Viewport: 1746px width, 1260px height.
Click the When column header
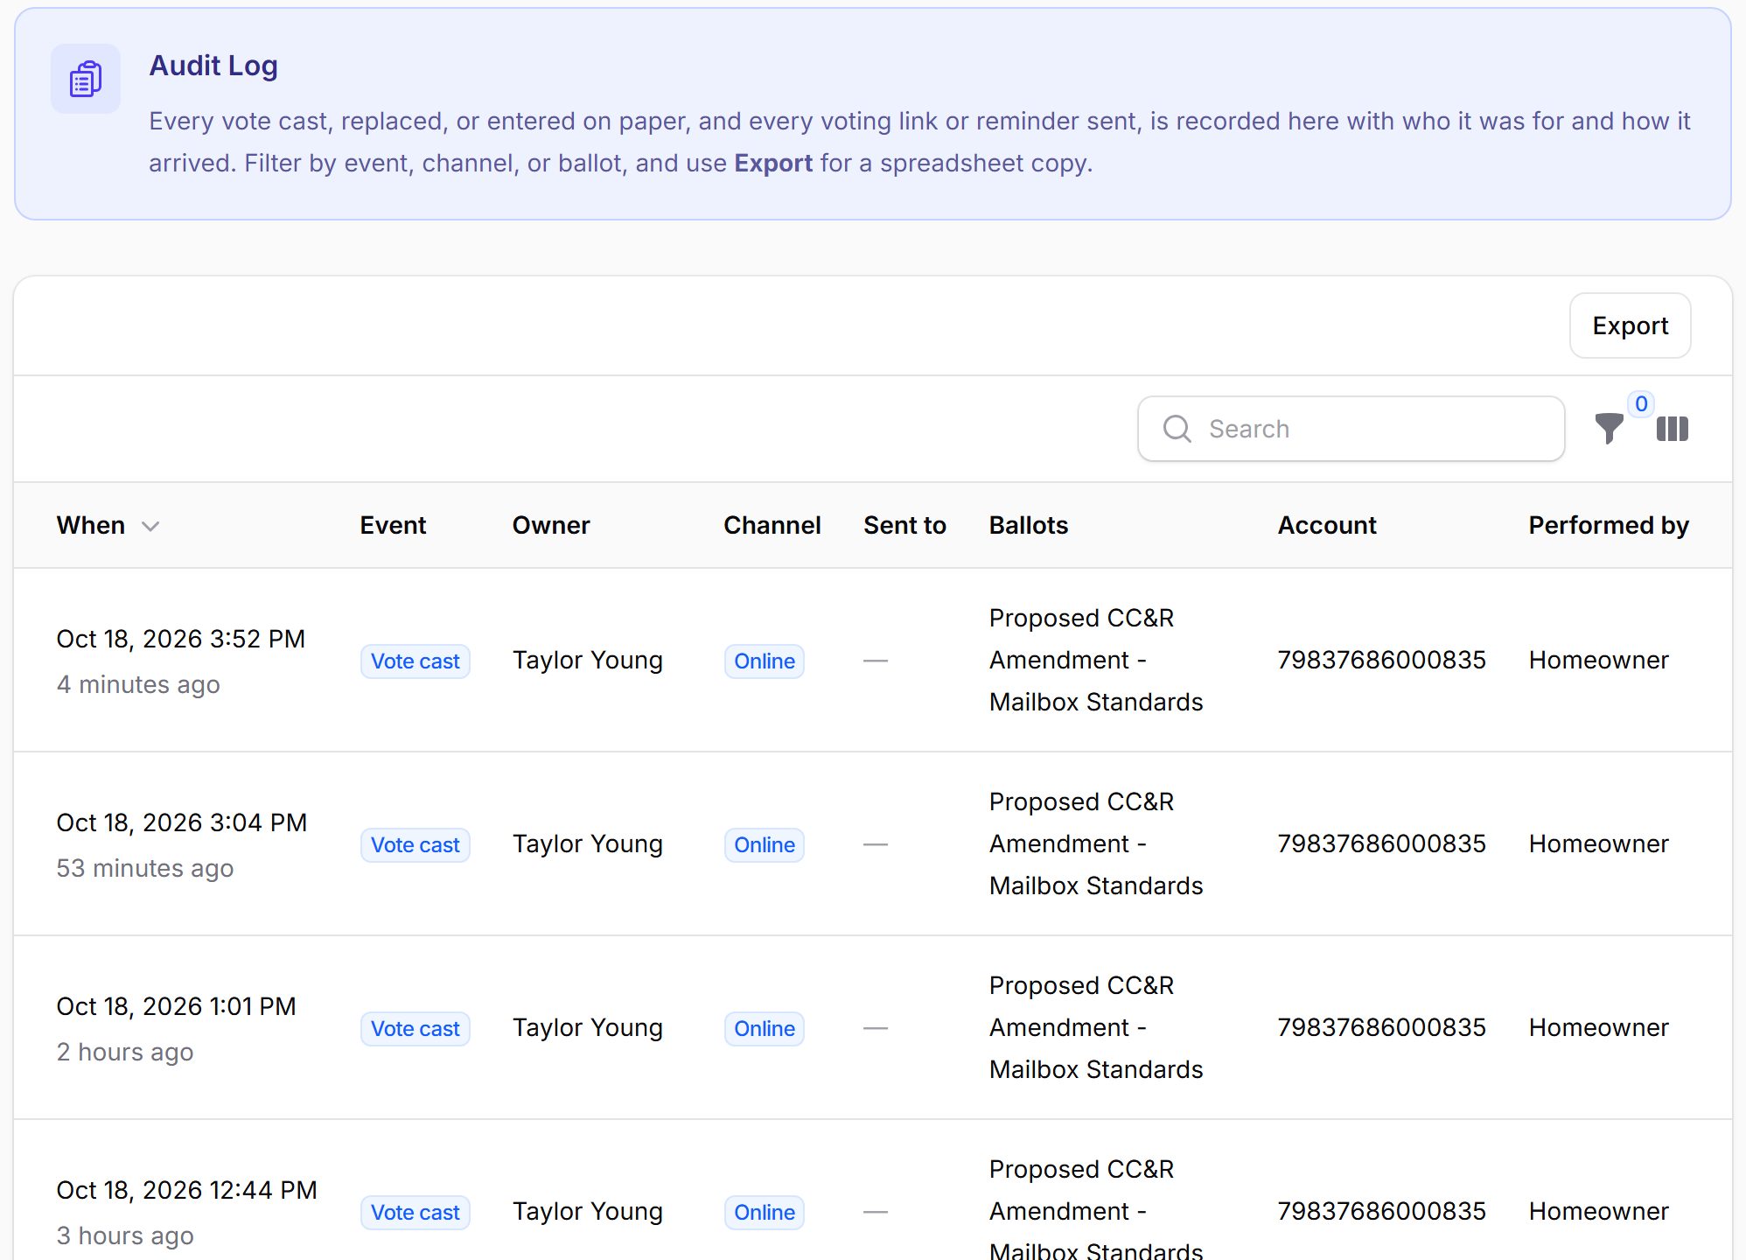(x=91, y=525)
